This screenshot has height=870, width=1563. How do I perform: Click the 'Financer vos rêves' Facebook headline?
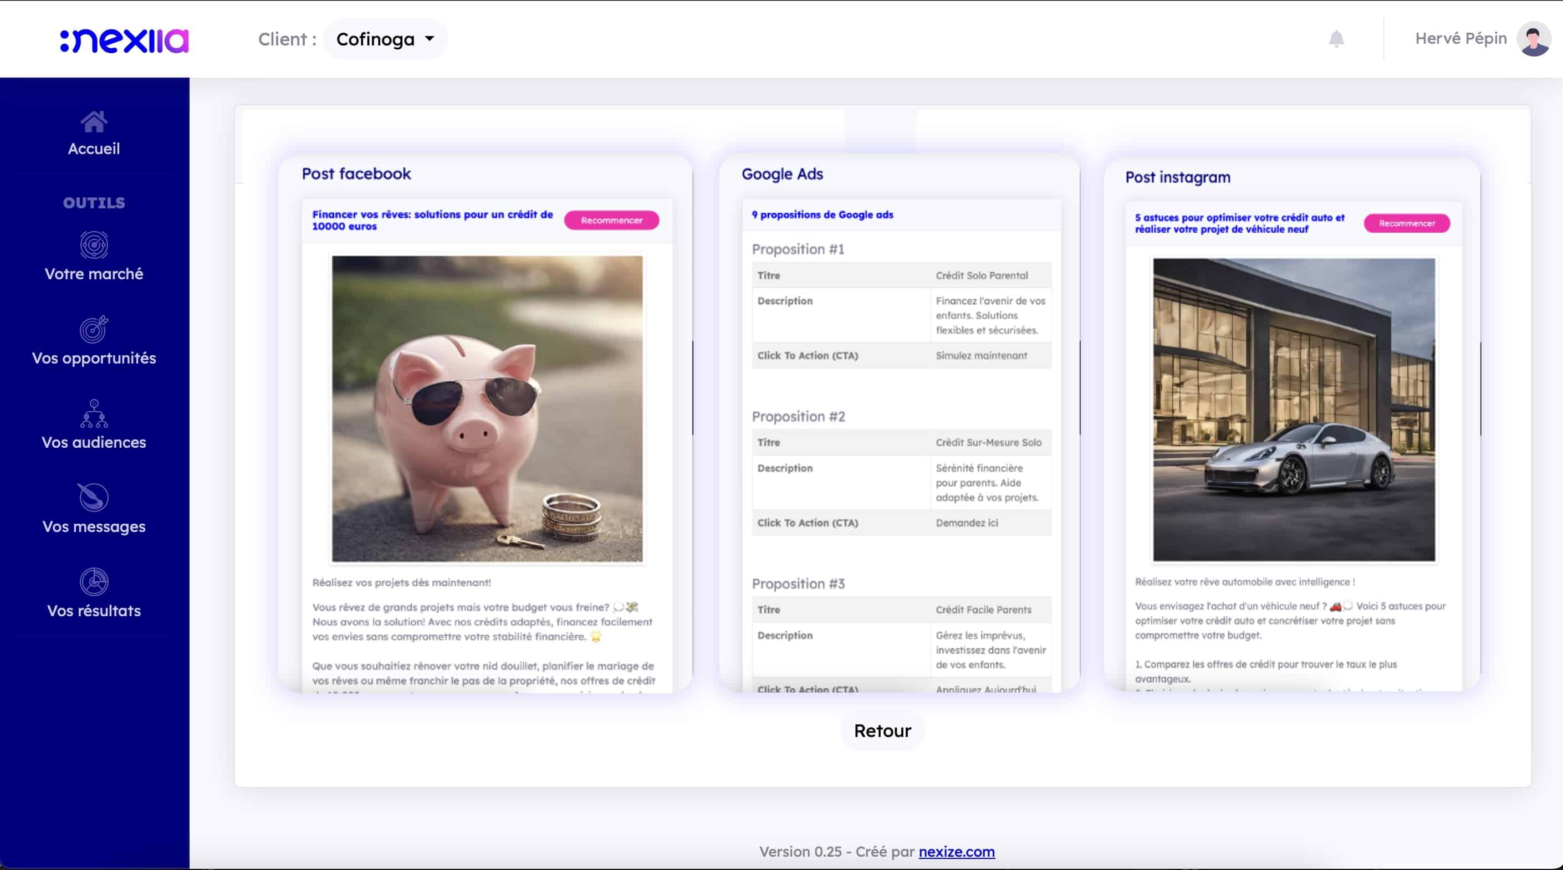click(x=433, y=220)
